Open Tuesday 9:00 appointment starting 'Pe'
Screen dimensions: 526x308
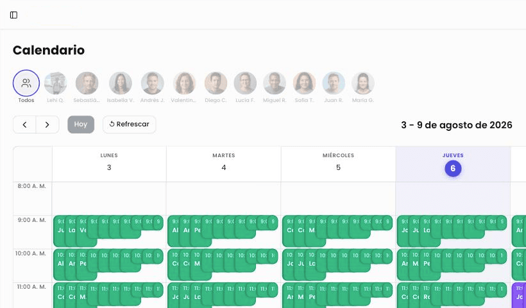point(197,231)
